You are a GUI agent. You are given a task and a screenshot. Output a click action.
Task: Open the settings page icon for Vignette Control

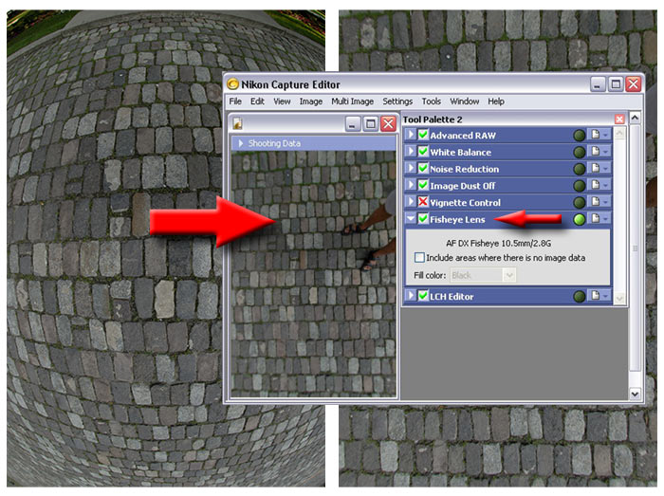(x=596, y=202)
